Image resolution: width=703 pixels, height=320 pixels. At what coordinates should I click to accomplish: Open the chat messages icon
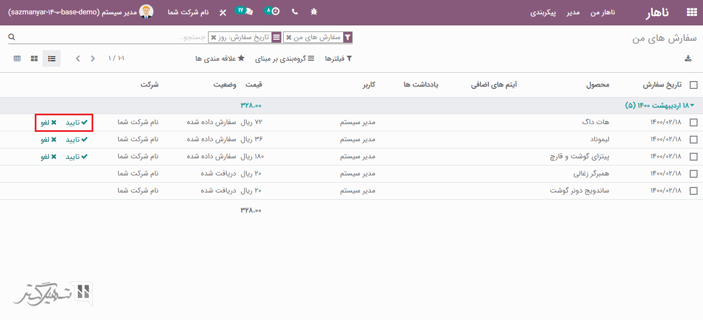pyautogui.click(x=245, y=12)
